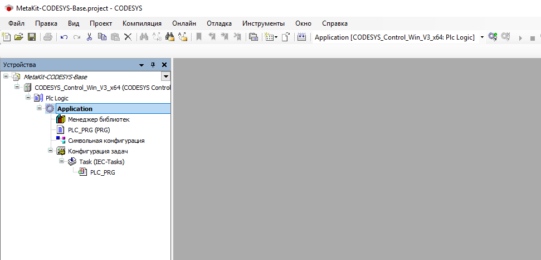
Task: Open the Инструменты menu
Action: (263, 23)
